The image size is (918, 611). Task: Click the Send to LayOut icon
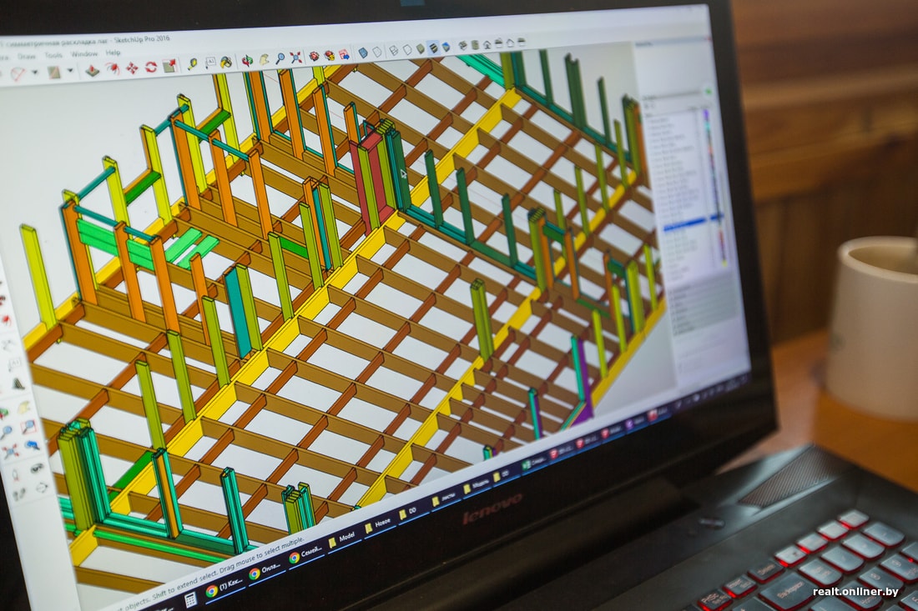(344, 54)
